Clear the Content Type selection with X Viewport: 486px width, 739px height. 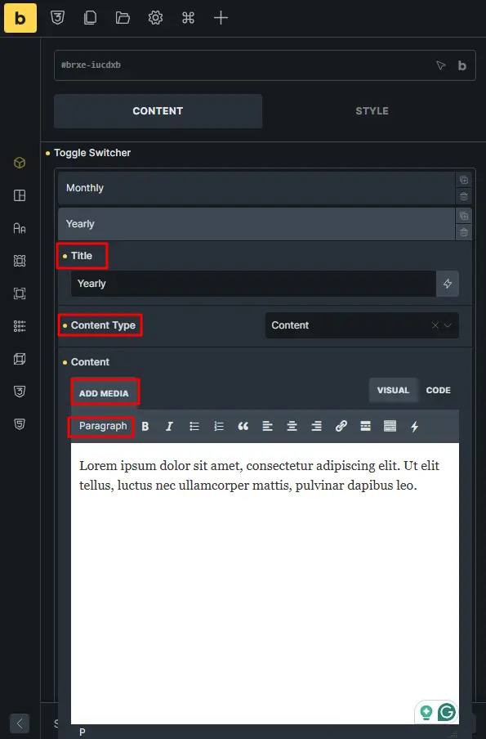pyautogui.click(x=435, y=325)
